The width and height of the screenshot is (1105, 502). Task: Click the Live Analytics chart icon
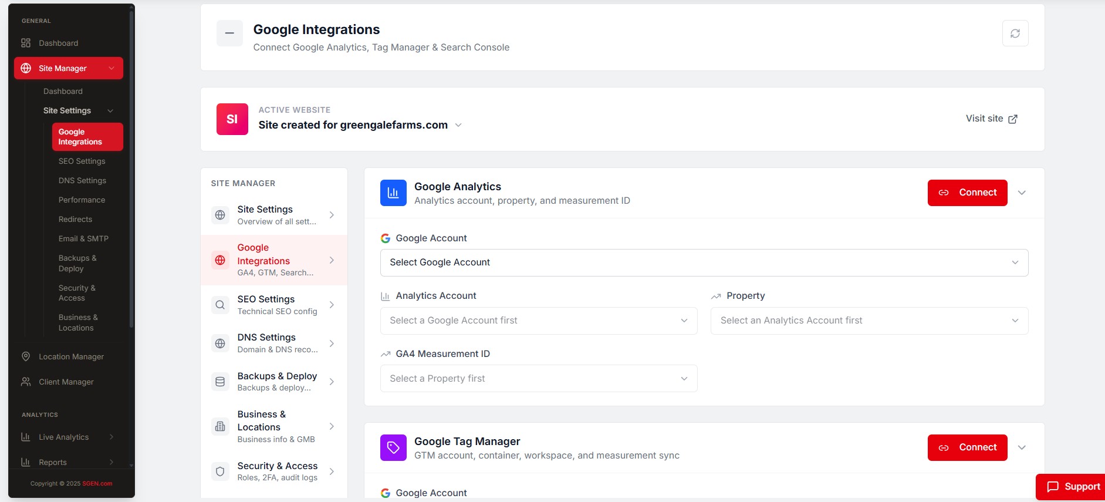[26, 437]
